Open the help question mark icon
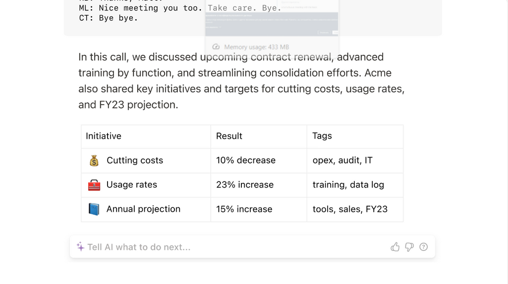This screenshot has width=508, height=284. pos(423,247)
